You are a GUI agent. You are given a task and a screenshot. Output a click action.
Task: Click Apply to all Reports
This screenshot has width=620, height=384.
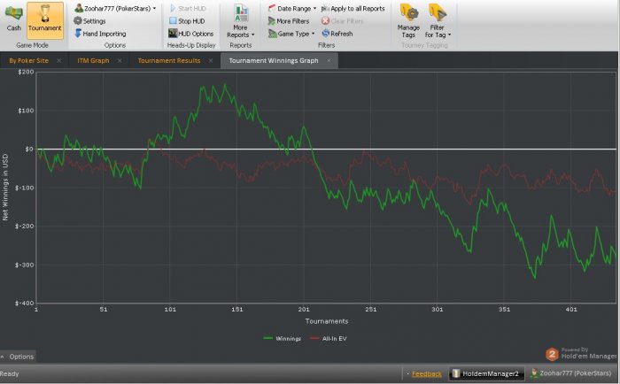[x=357, y=8]
